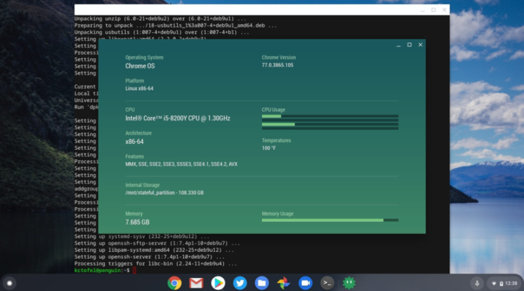524x291 pixels.
Task: Click the 'Operating System' label
Action: [x=144, y=58]
